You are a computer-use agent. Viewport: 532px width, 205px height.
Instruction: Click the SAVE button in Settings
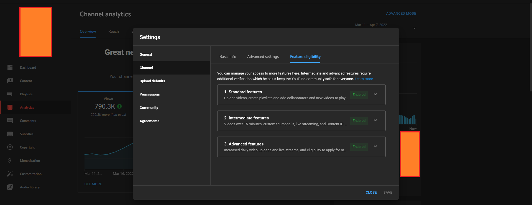point(388,193)
